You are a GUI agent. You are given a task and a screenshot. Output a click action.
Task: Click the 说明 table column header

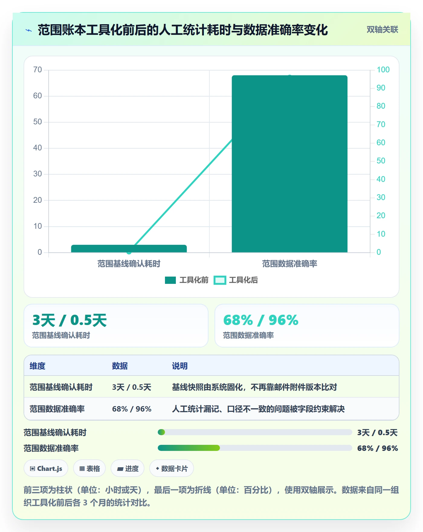180,366
